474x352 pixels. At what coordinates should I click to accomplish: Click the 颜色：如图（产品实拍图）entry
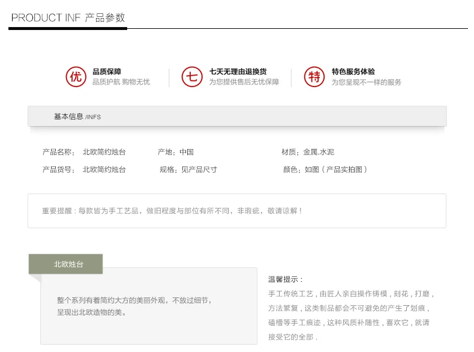coord(325,169)
